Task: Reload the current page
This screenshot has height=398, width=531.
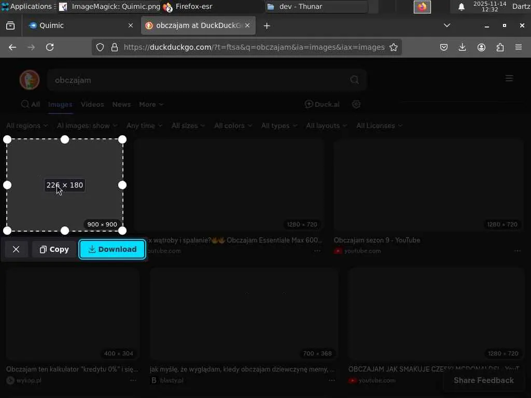Action: [50, 47]
